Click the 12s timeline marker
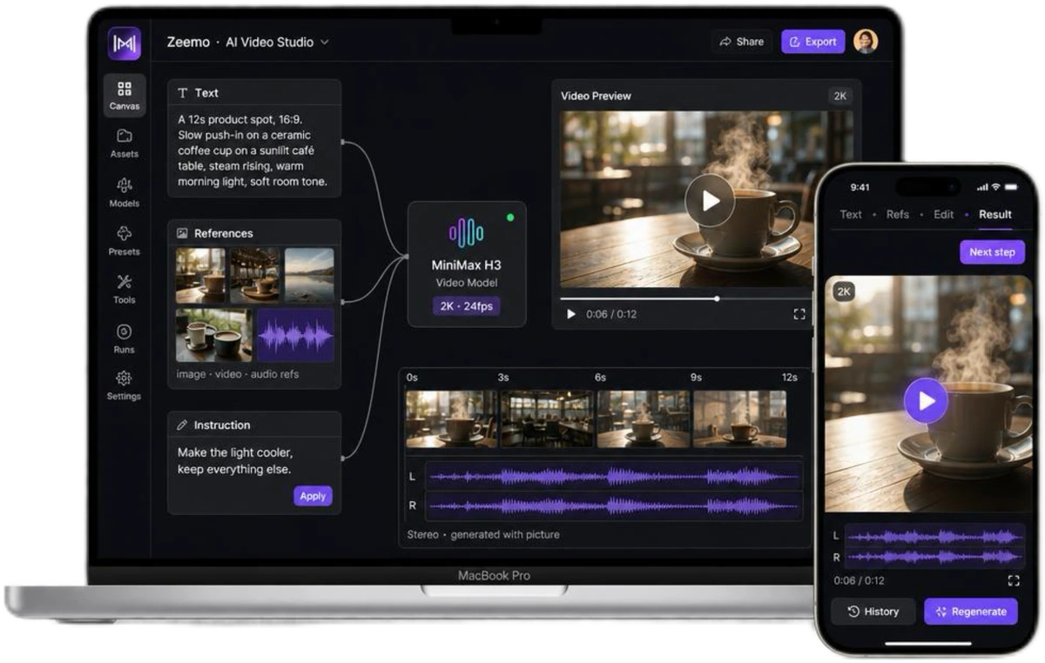Viewport: 1045px width, 663px height. [x=789, y=377]
